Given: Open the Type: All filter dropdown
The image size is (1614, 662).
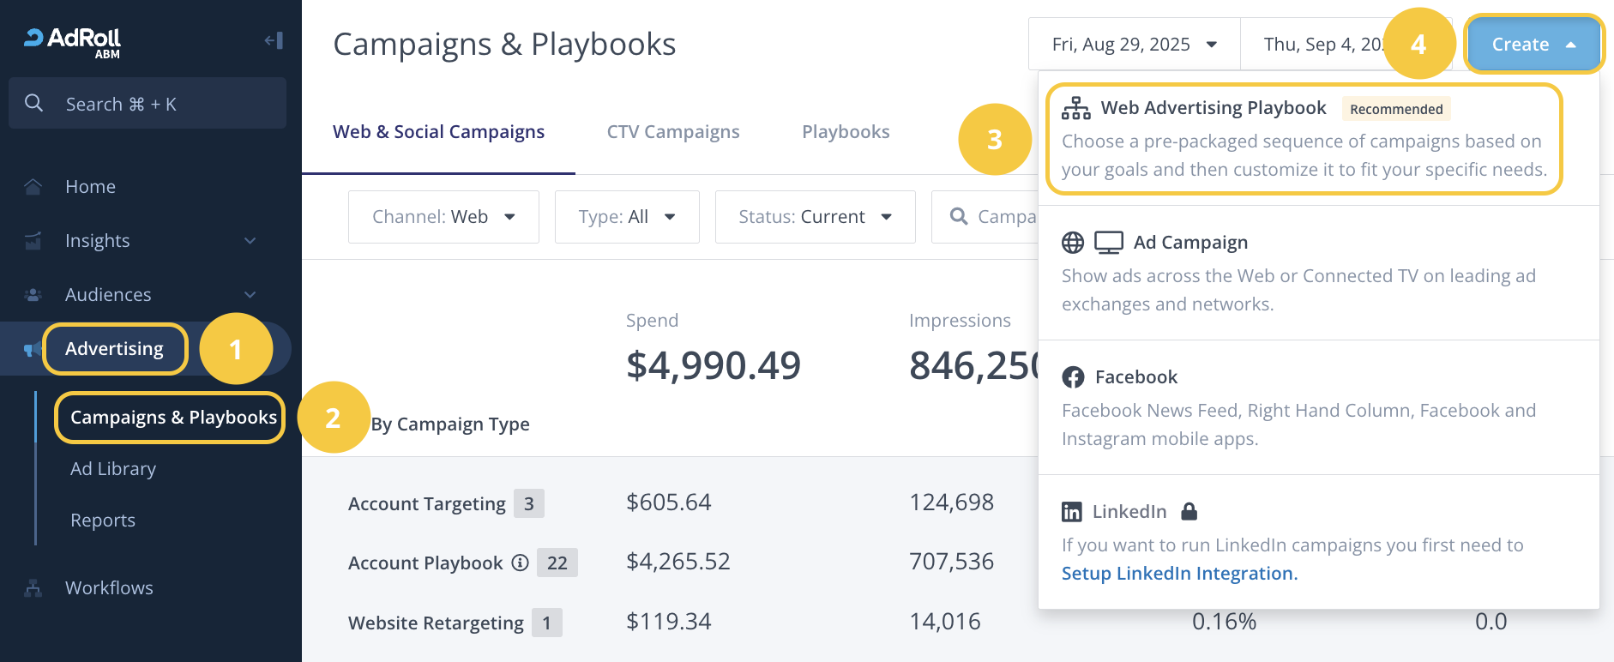Looking at the screenshot, I should pyautogui.click(x=627, y=217).
